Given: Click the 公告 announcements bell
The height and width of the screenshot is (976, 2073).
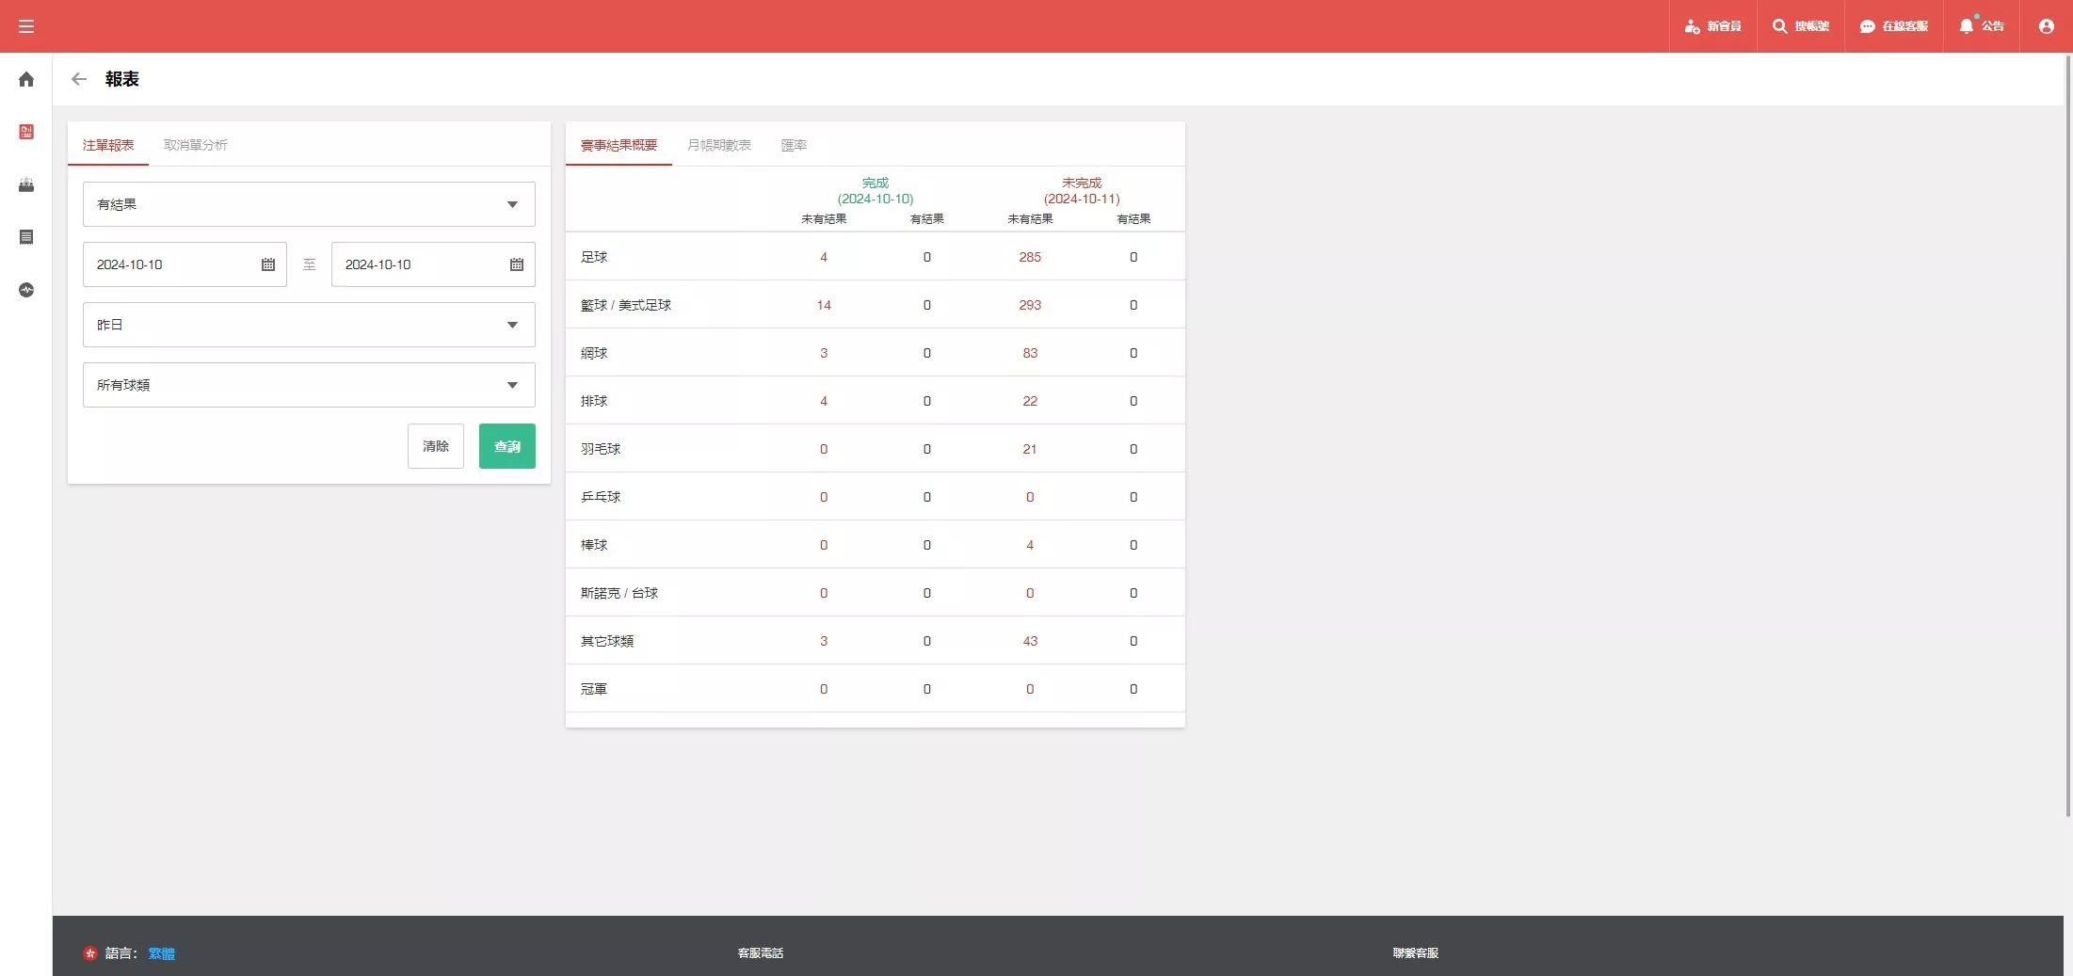Looking at the screenshot, I should [1981, 26].
